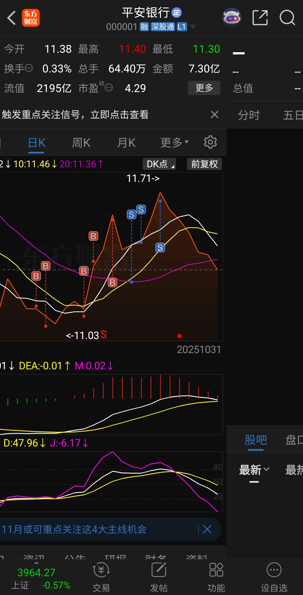Tap the 最高 11.40 value

pos(132,49)
